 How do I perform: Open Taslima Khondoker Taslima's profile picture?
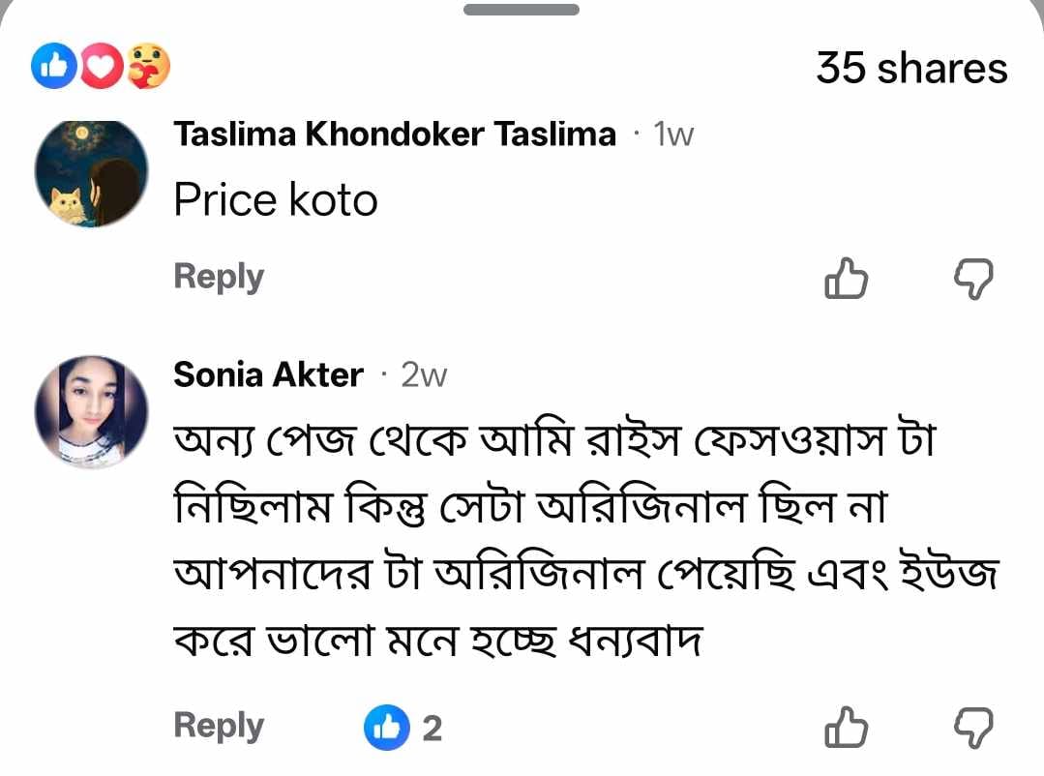pyautogui.click(x=91, y=172)
